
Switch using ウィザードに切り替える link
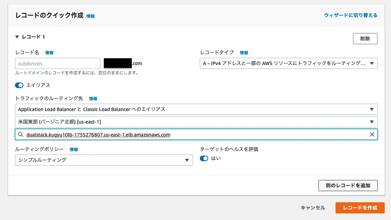tap(351, 15)
